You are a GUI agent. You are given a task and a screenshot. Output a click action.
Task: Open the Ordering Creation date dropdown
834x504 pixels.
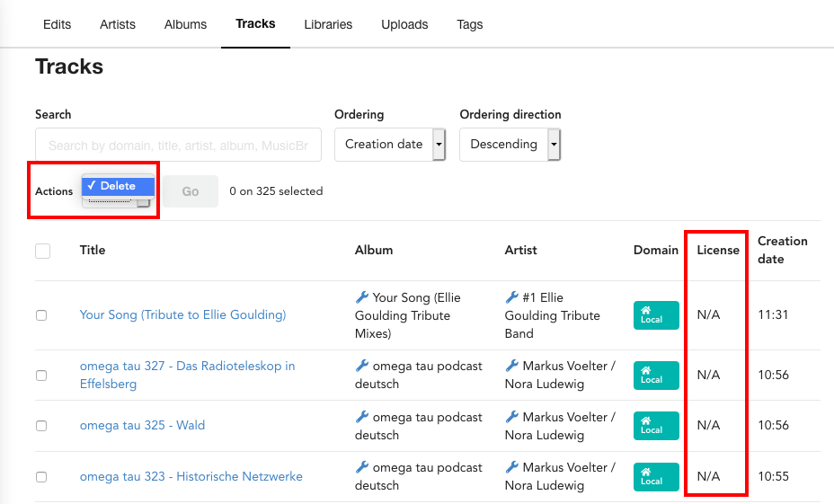(389, 145)
